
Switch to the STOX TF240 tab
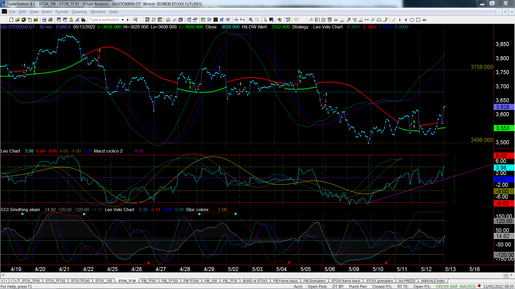click(x=80, y=281)
